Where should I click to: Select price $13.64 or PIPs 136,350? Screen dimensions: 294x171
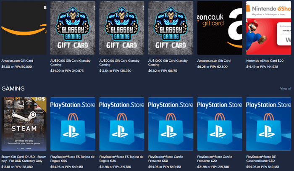(115, 71)
